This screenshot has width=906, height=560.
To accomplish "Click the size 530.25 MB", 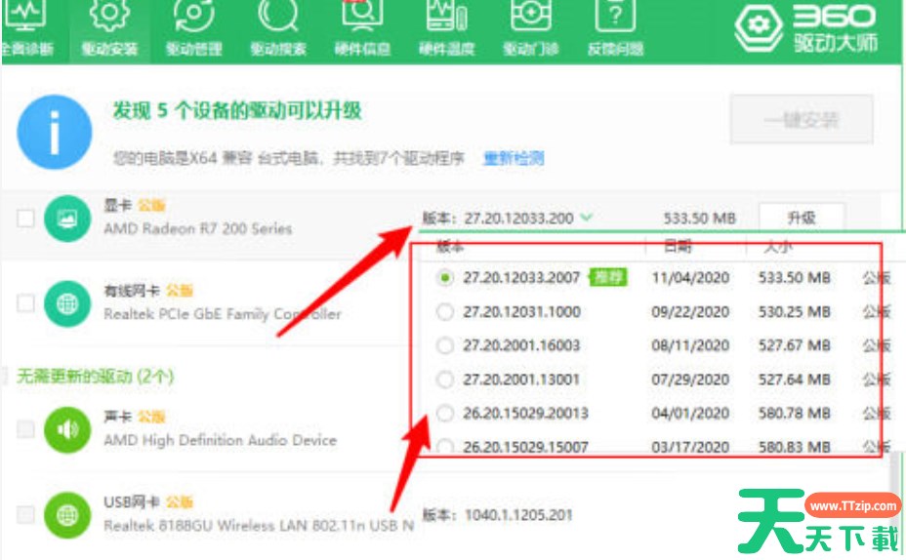I will pyautogui.click(x=795, y=312).
